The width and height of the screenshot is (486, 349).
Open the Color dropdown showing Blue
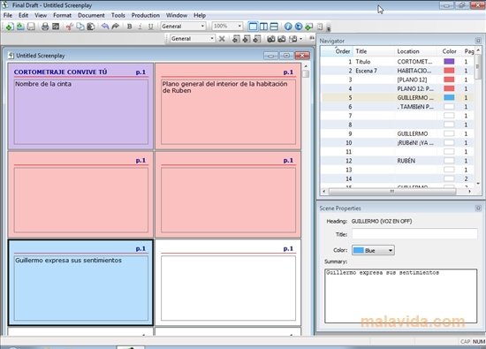point(373,250)
